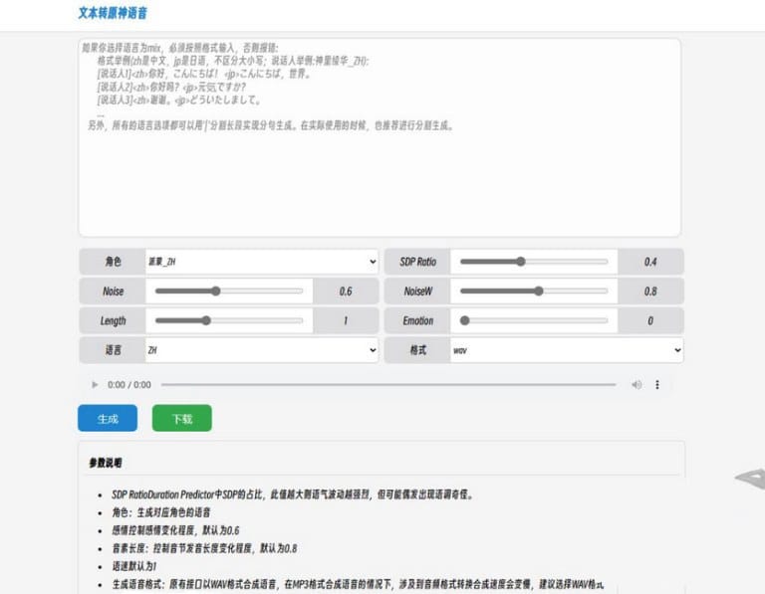Click the paper plane icon at right edge
Image resolution: width=765 pixels, height=594 pixels.
(x=749, y=480)
